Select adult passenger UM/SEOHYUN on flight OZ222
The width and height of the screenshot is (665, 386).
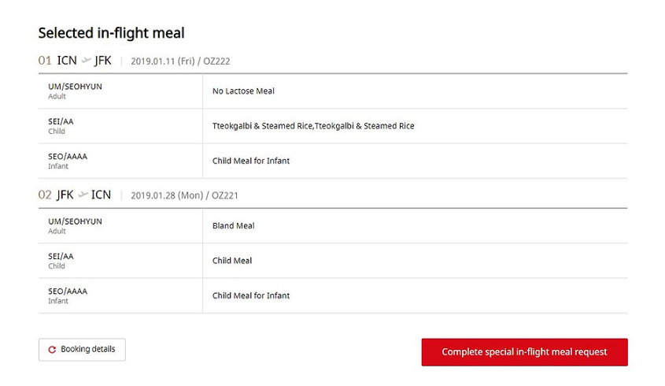pos(75,87)
